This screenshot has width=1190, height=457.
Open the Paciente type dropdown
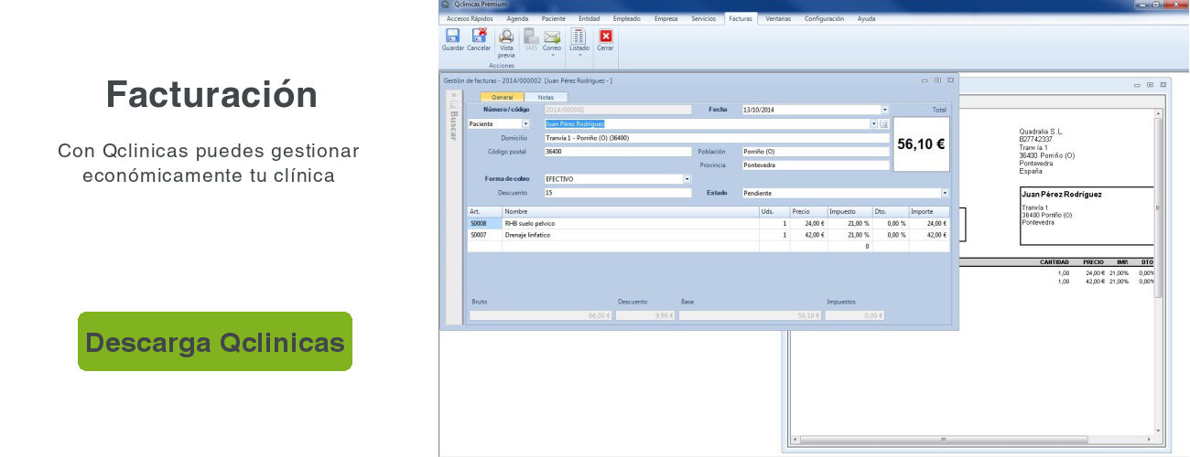(x=525, y=123)
